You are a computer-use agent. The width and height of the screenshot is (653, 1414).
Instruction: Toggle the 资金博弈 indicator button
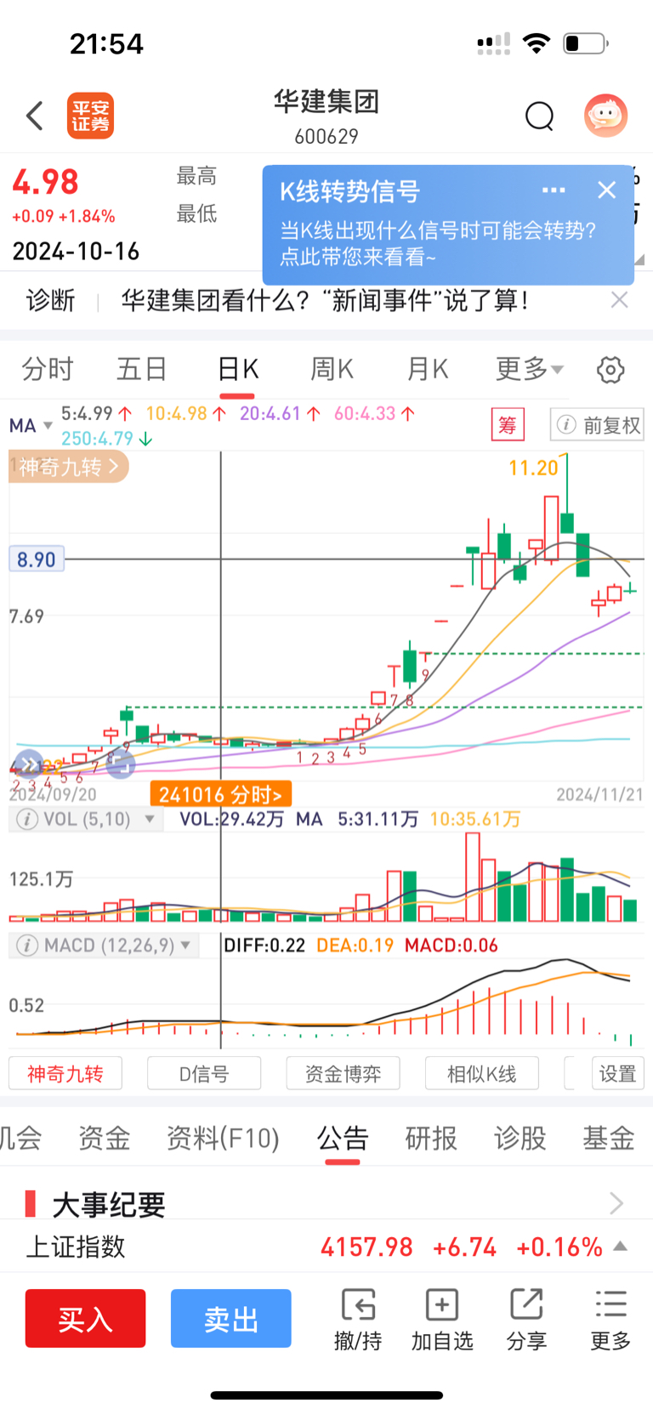point(343,1074)
